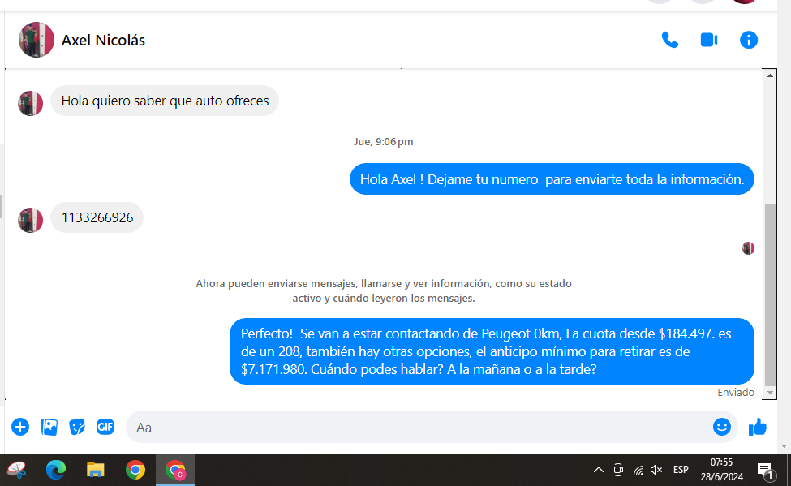Image resolution: width=791 pixels, height=486 pixels.
Task: Show hidden system tray icons
Action: point(598,470)
